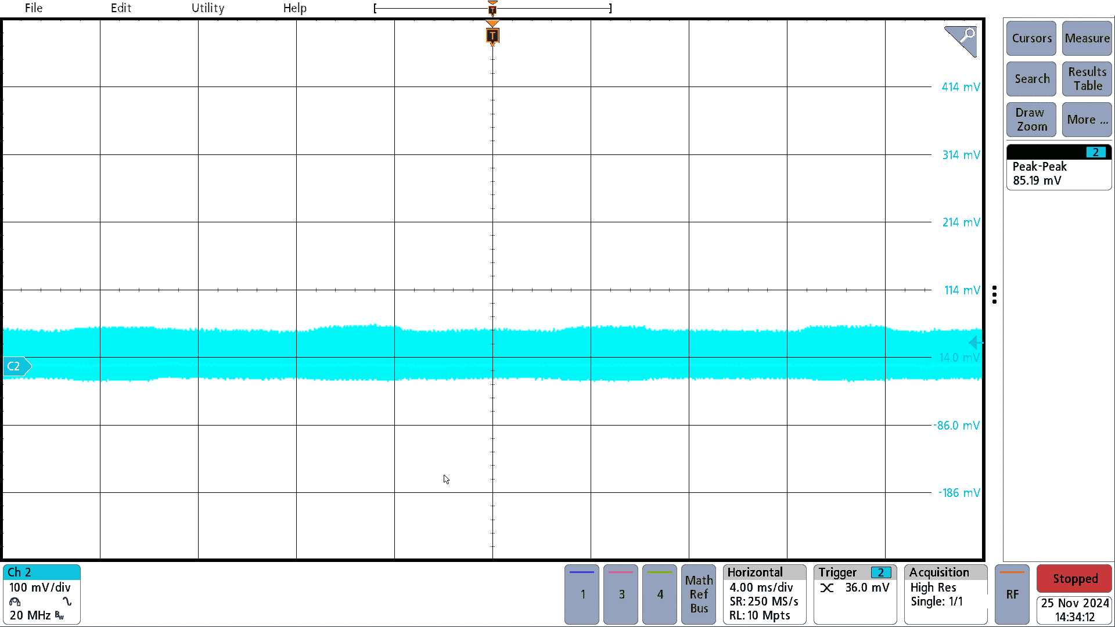1115x627 pixels.
Task: Open the Utility menu
Action: coord(208,8)
